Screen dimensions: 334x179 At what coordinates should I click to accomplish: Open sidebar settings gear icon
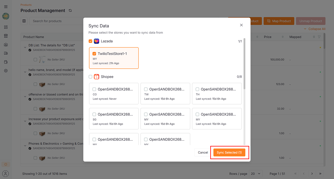pos(6,71)
